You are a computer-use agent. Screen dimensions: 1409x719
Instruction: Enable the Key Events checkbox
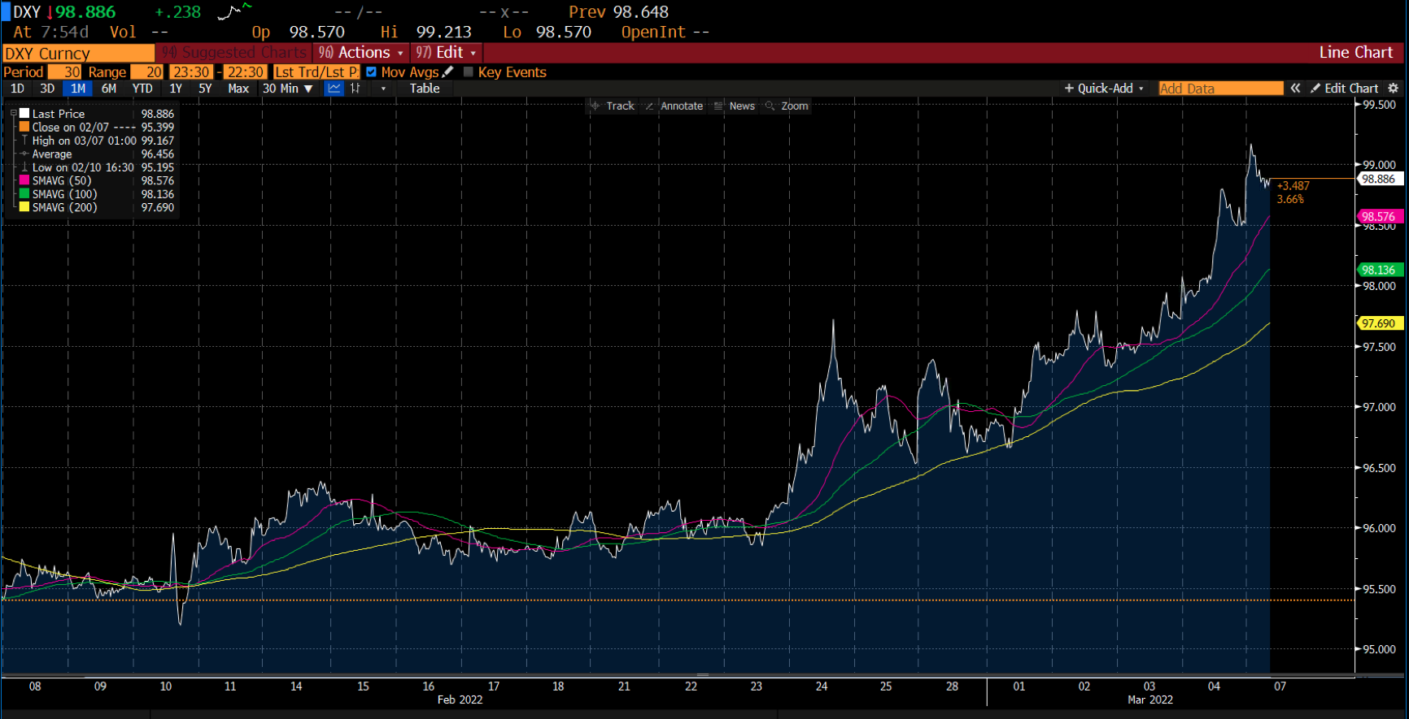point(468,71)
